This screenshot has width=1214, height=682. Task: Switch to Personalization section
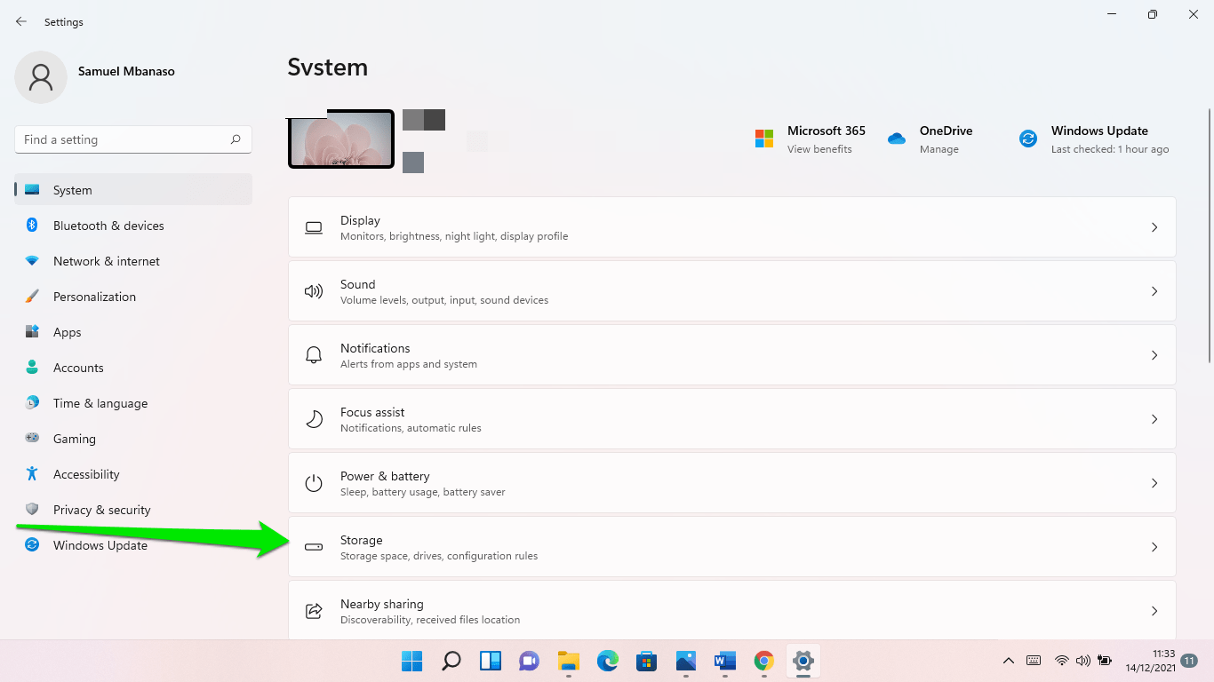(133, 297)
